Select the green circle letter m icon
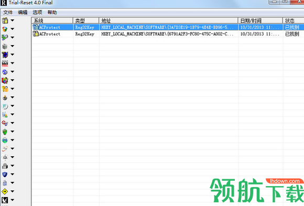 click(5, 140)
